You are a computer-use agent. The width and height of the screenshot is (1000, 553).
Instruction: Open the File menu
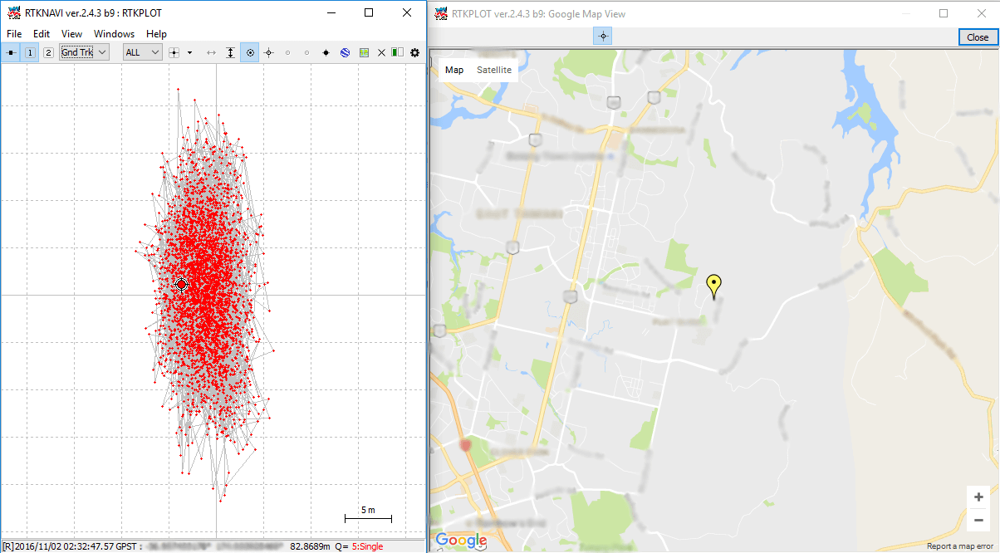(14, 34)
